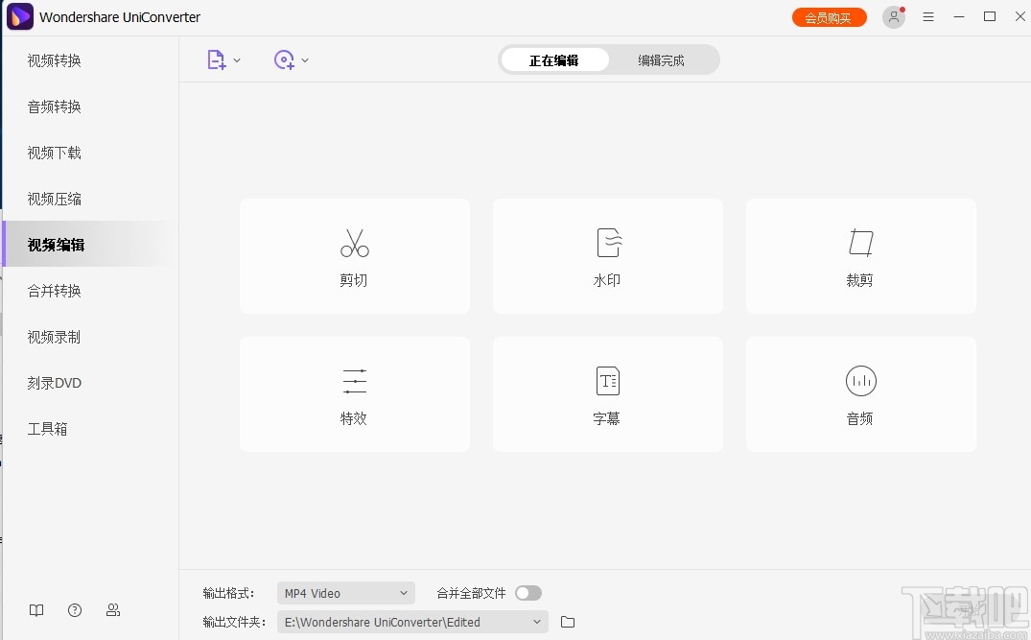
Task: Expand the add file dropdown arrow
Action: pyautogui.click(x=236, y=59)
